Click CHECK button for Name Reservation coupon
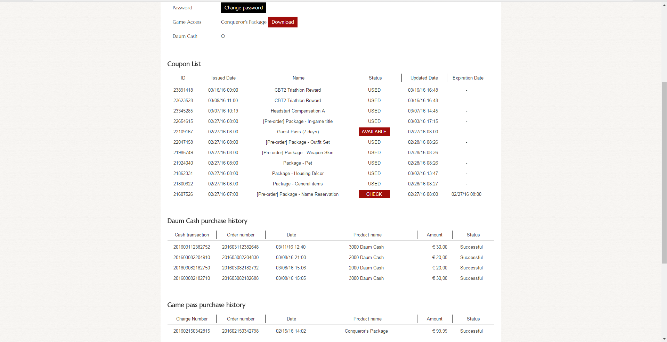The height and width of the screenshot is (342, 667). pos(374,194)
